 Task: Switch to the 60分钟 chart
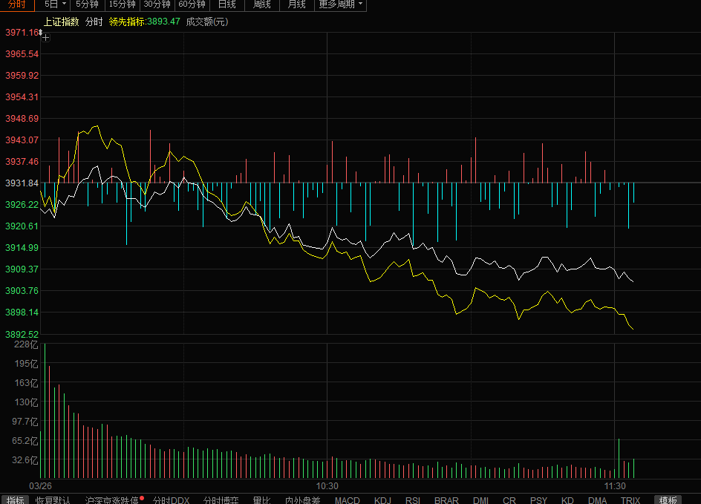tap(192, 4)
